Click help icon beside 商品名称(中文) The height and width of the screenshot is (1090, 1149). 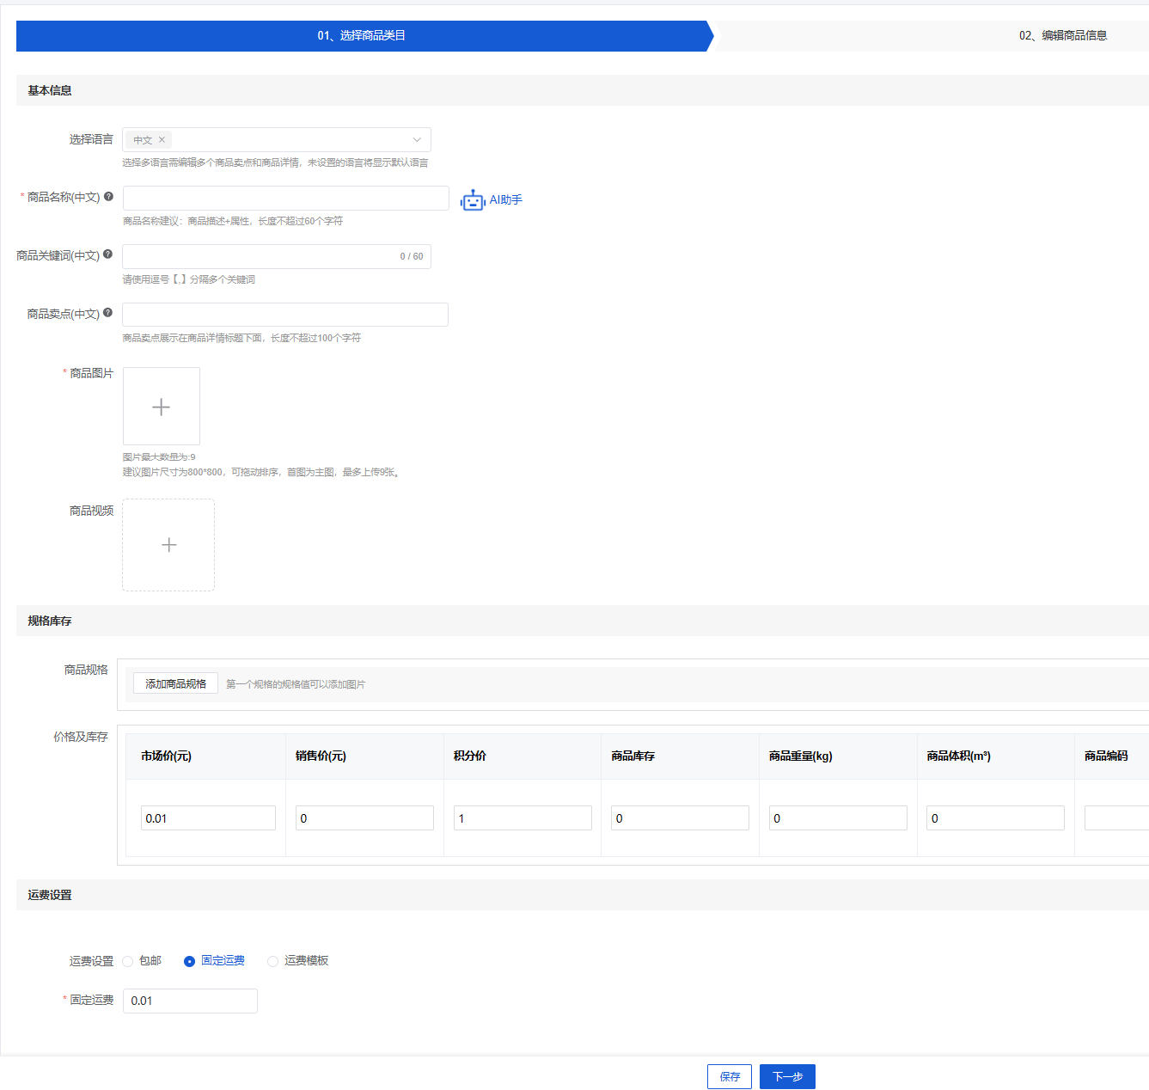[x=108, y=197]
